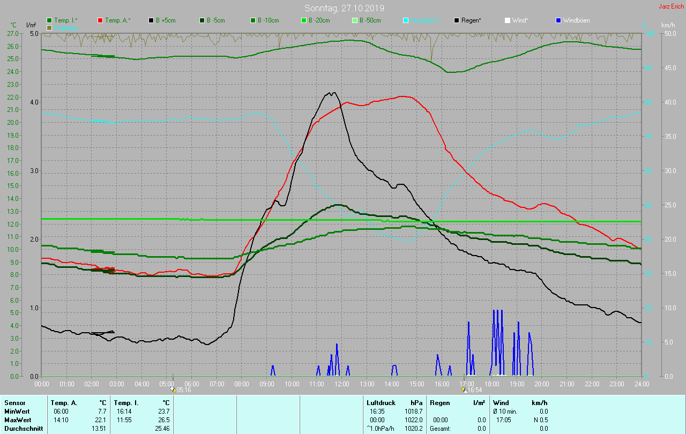Screen dimensions: 686x434
Task: Click the white Wind legend square
Action: pos(508,20)
